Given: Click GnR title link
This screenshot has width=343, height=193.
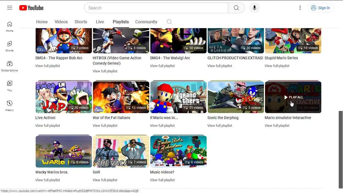Looking at the screenshot, I should tap(96, 172).
